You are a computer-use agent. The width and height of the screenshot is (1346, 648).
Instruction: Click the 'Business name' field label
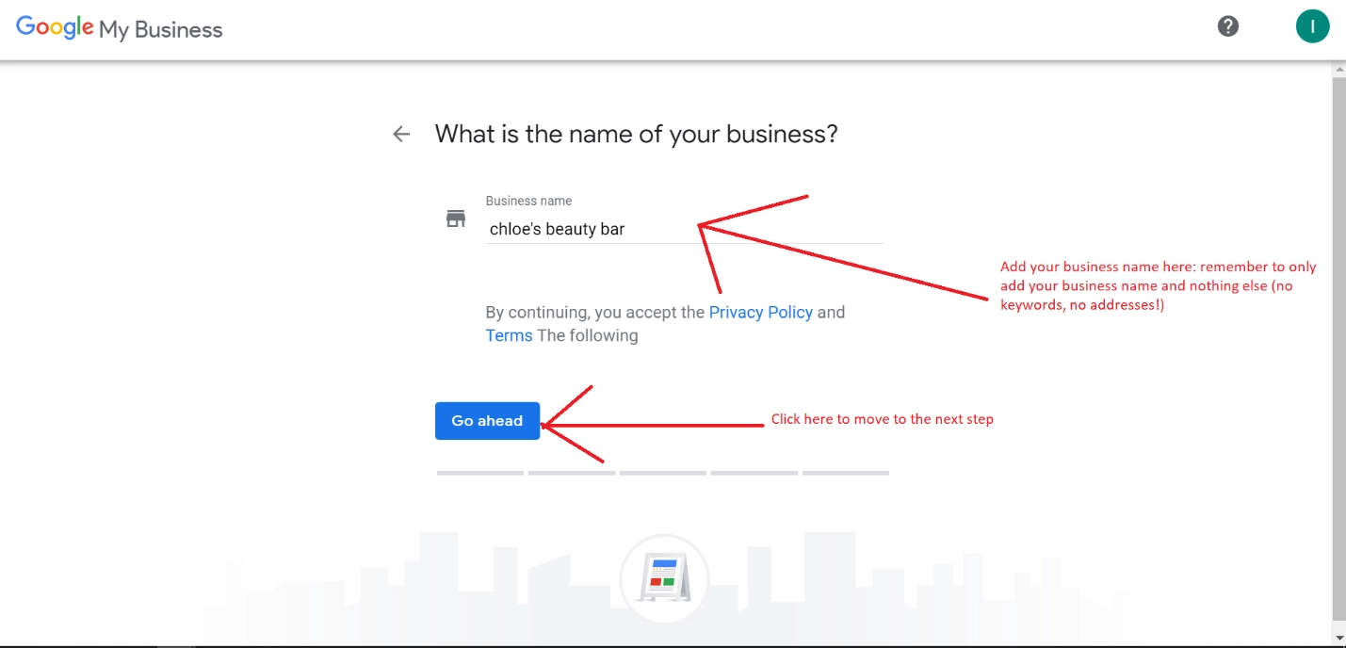[x=528, y=201]
